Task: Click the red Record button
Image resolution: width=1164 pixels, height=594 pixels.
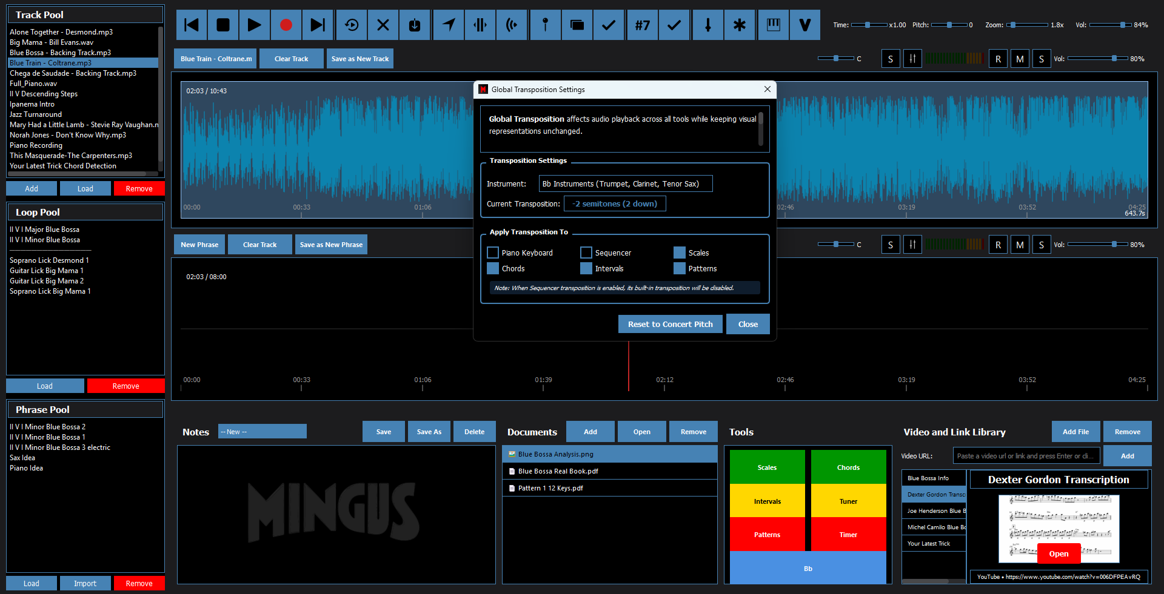Action: point(286,25)
